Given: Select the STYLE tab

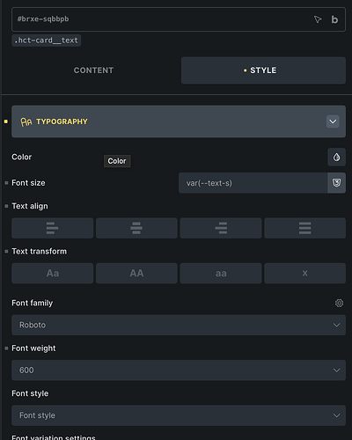Looking at the screenshot, I should click(263, 70).
